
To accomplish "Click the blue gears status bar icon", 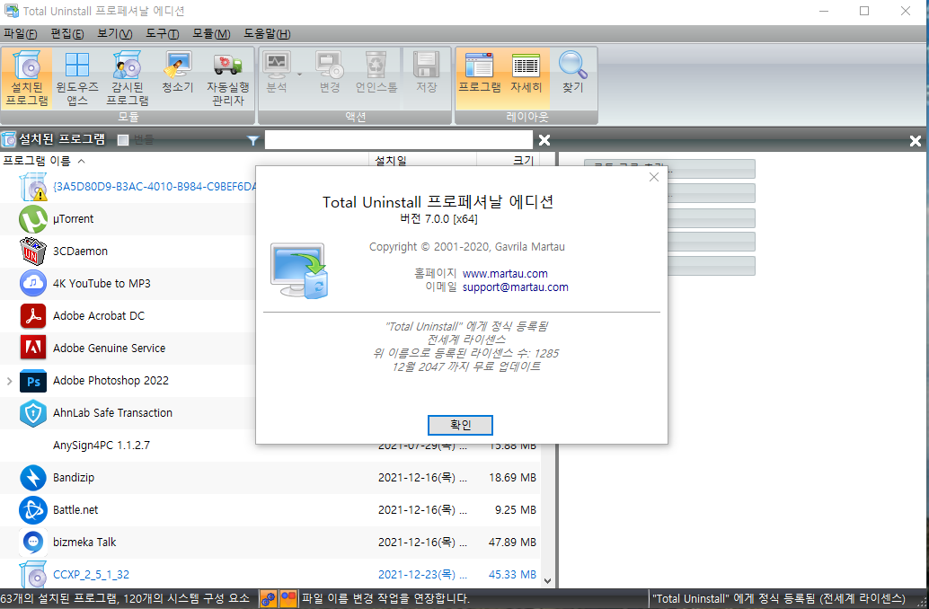I will tap(268, 599).
